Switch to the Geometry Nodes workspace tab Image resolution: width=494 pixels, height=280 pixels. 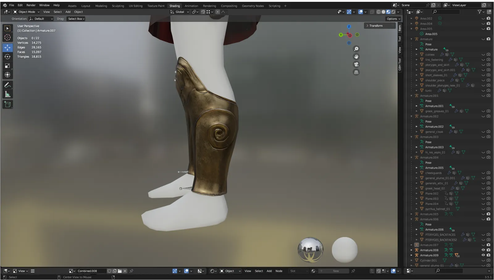pos(253,6)
